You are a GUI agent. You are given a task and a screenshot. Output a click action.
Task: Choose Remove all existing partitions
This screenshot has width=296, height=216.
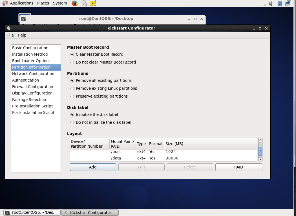point(101,81)
